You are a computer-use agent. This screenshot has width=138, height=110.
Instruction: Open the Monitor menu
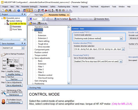[75, 7]
